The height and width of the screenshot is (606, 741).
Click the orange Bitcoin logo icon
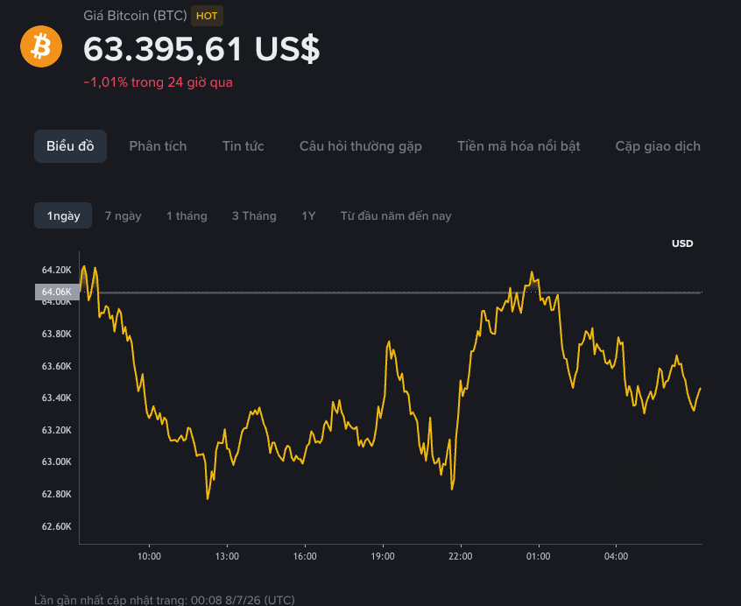[41, 46]
